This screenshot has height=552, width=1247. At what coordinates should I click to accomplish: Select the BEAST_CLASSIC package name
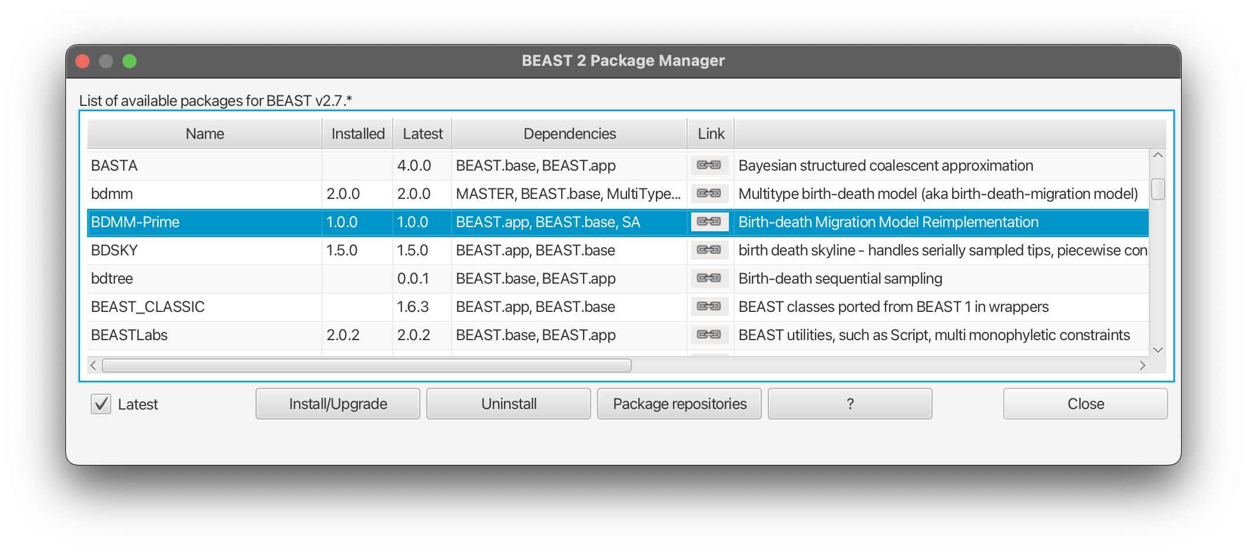[148, 307]
